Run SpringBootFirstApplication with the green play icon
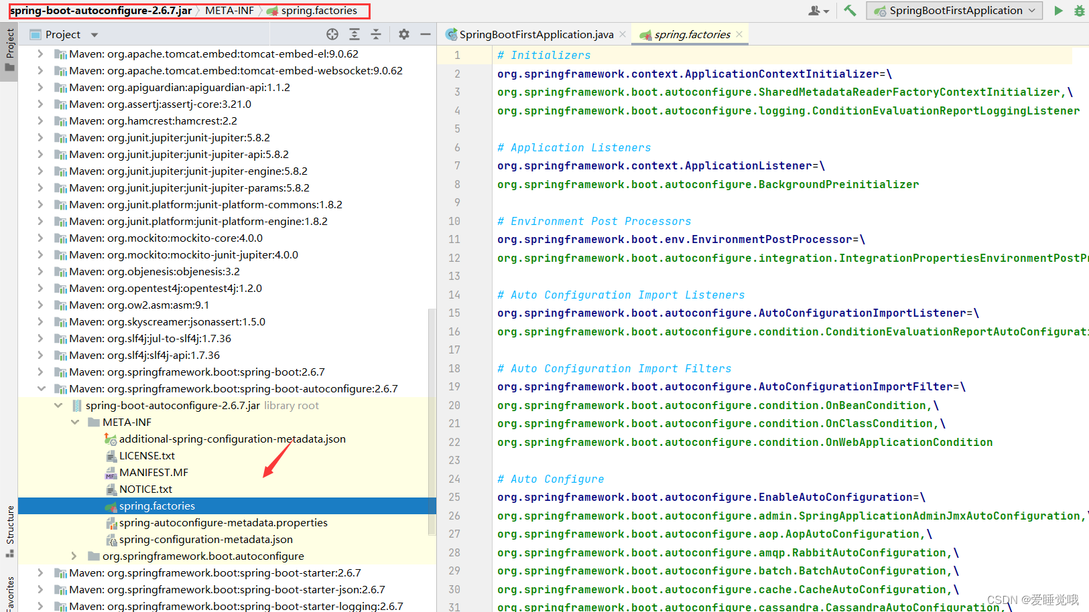The image size is (1089, 612). [x=1058, y=11]
